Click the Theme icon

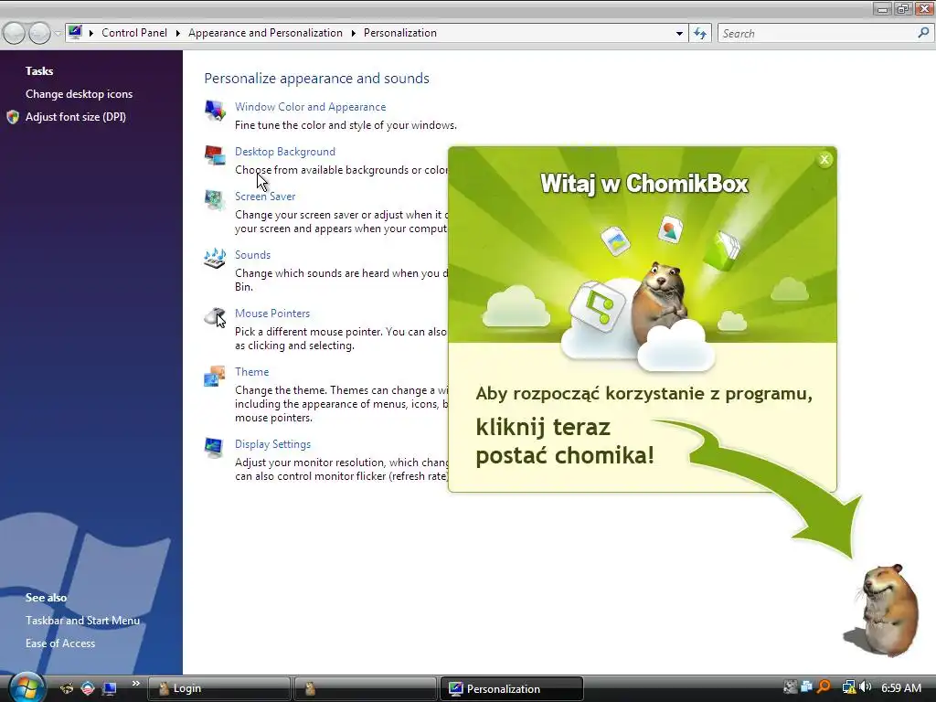click(215, 376)
